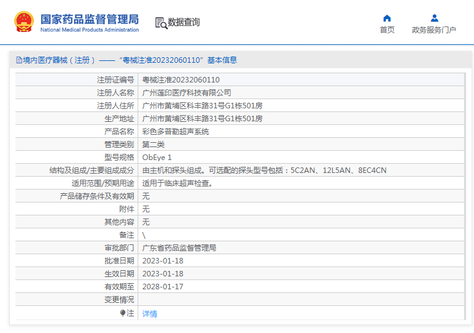Click the 管理类别 row label
Image resolution: width=474 pixels, height=333 pixels.
[119, 145]
